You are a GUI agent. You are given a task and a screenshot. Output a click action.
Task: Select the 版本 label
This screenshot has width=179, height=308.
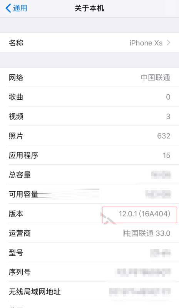coord(16,214)
